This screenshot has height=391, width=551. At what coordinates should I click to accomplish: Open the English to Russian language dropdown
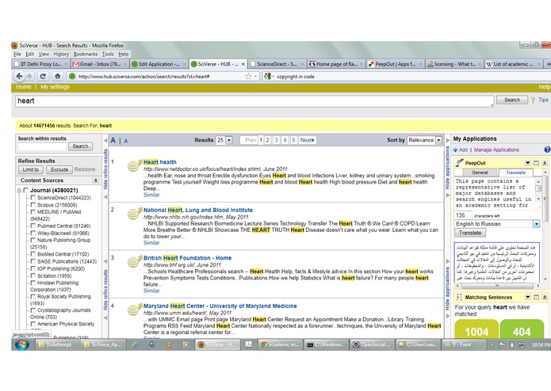click(x=497, y=224)
